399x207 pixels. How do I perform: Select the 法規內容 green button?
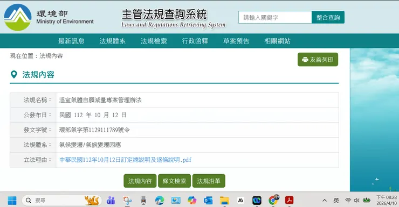coord(140,181)
